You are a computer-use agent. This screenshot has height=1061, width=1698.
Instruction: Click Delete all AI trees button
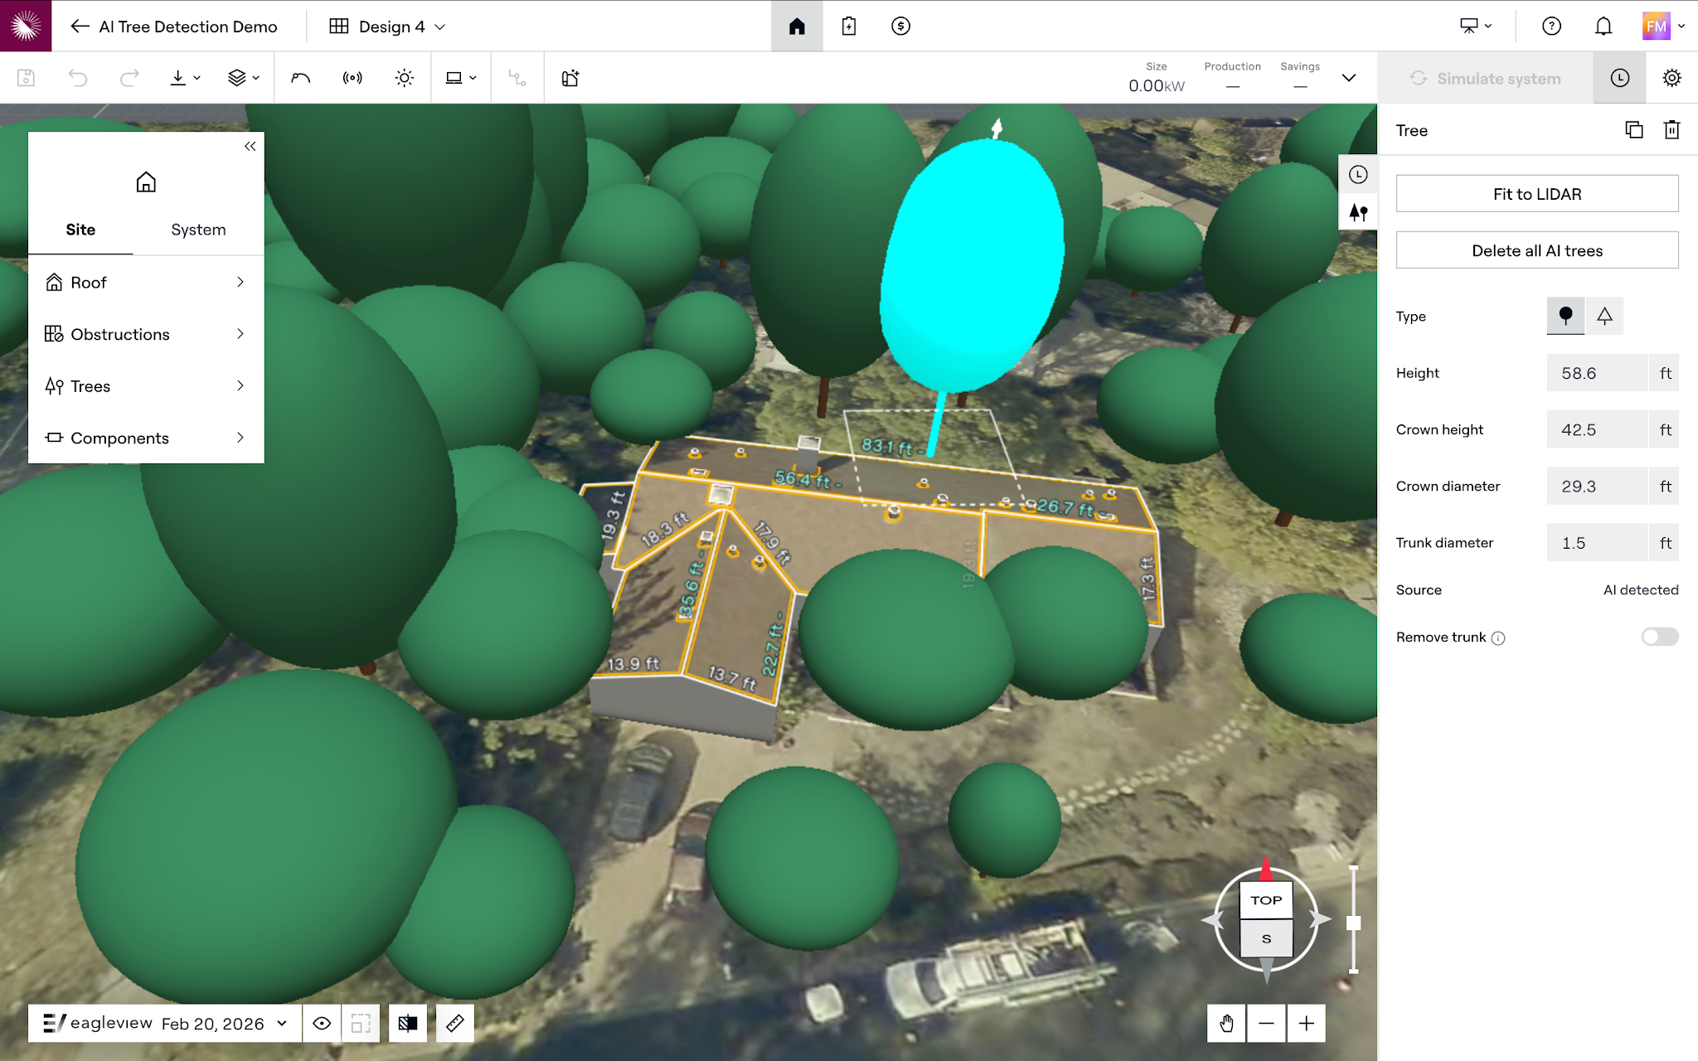pyautogui.click(x=1537, y=250)
